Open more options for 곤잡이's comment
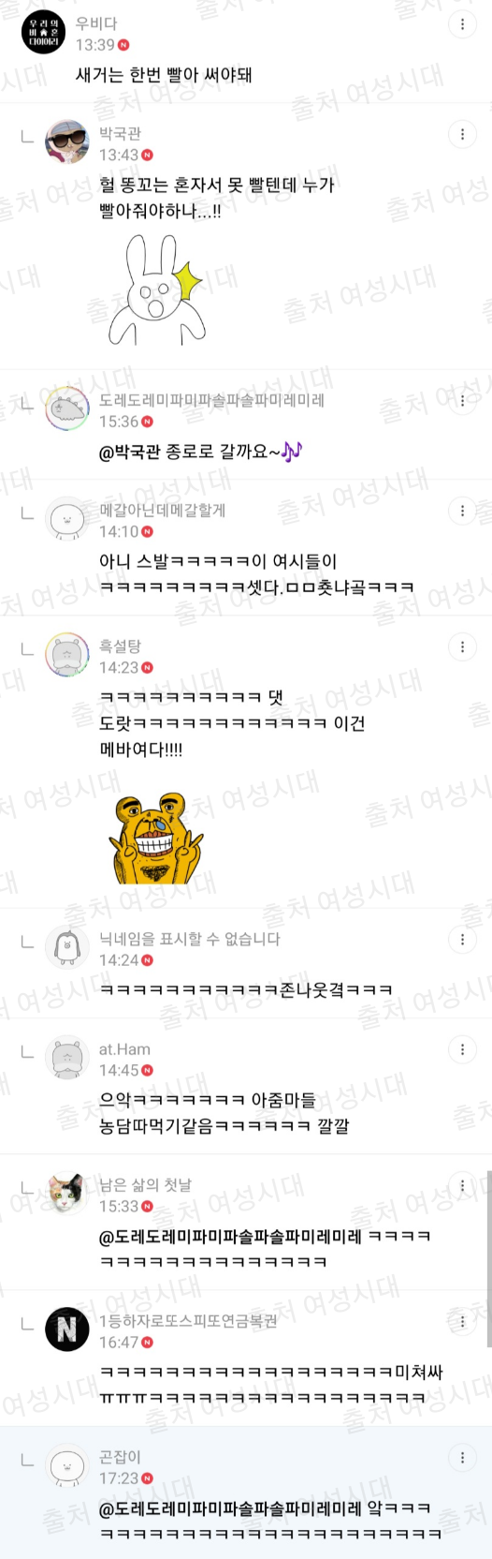492x1559 pixels. pos(462,1457)
